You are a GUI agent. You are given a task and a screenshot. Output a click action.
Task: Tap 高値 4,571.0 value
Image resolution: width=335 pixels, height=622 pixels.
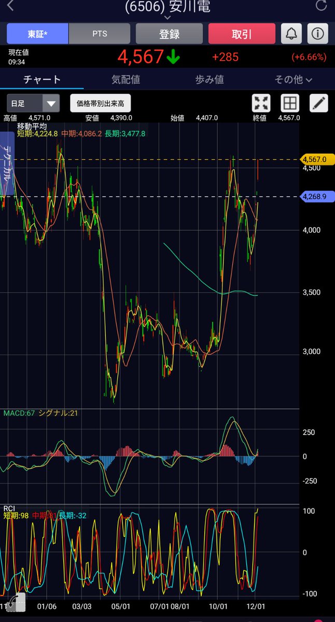[x=39, y=118]
